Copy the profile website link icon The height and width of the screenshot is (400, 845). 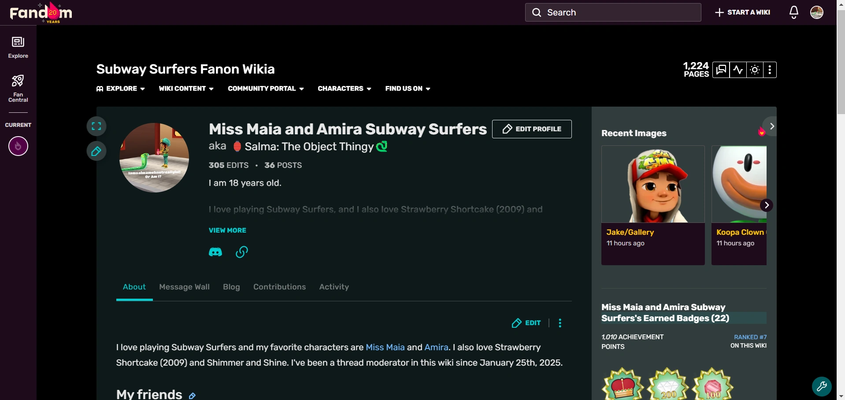[x=241, y=252]
